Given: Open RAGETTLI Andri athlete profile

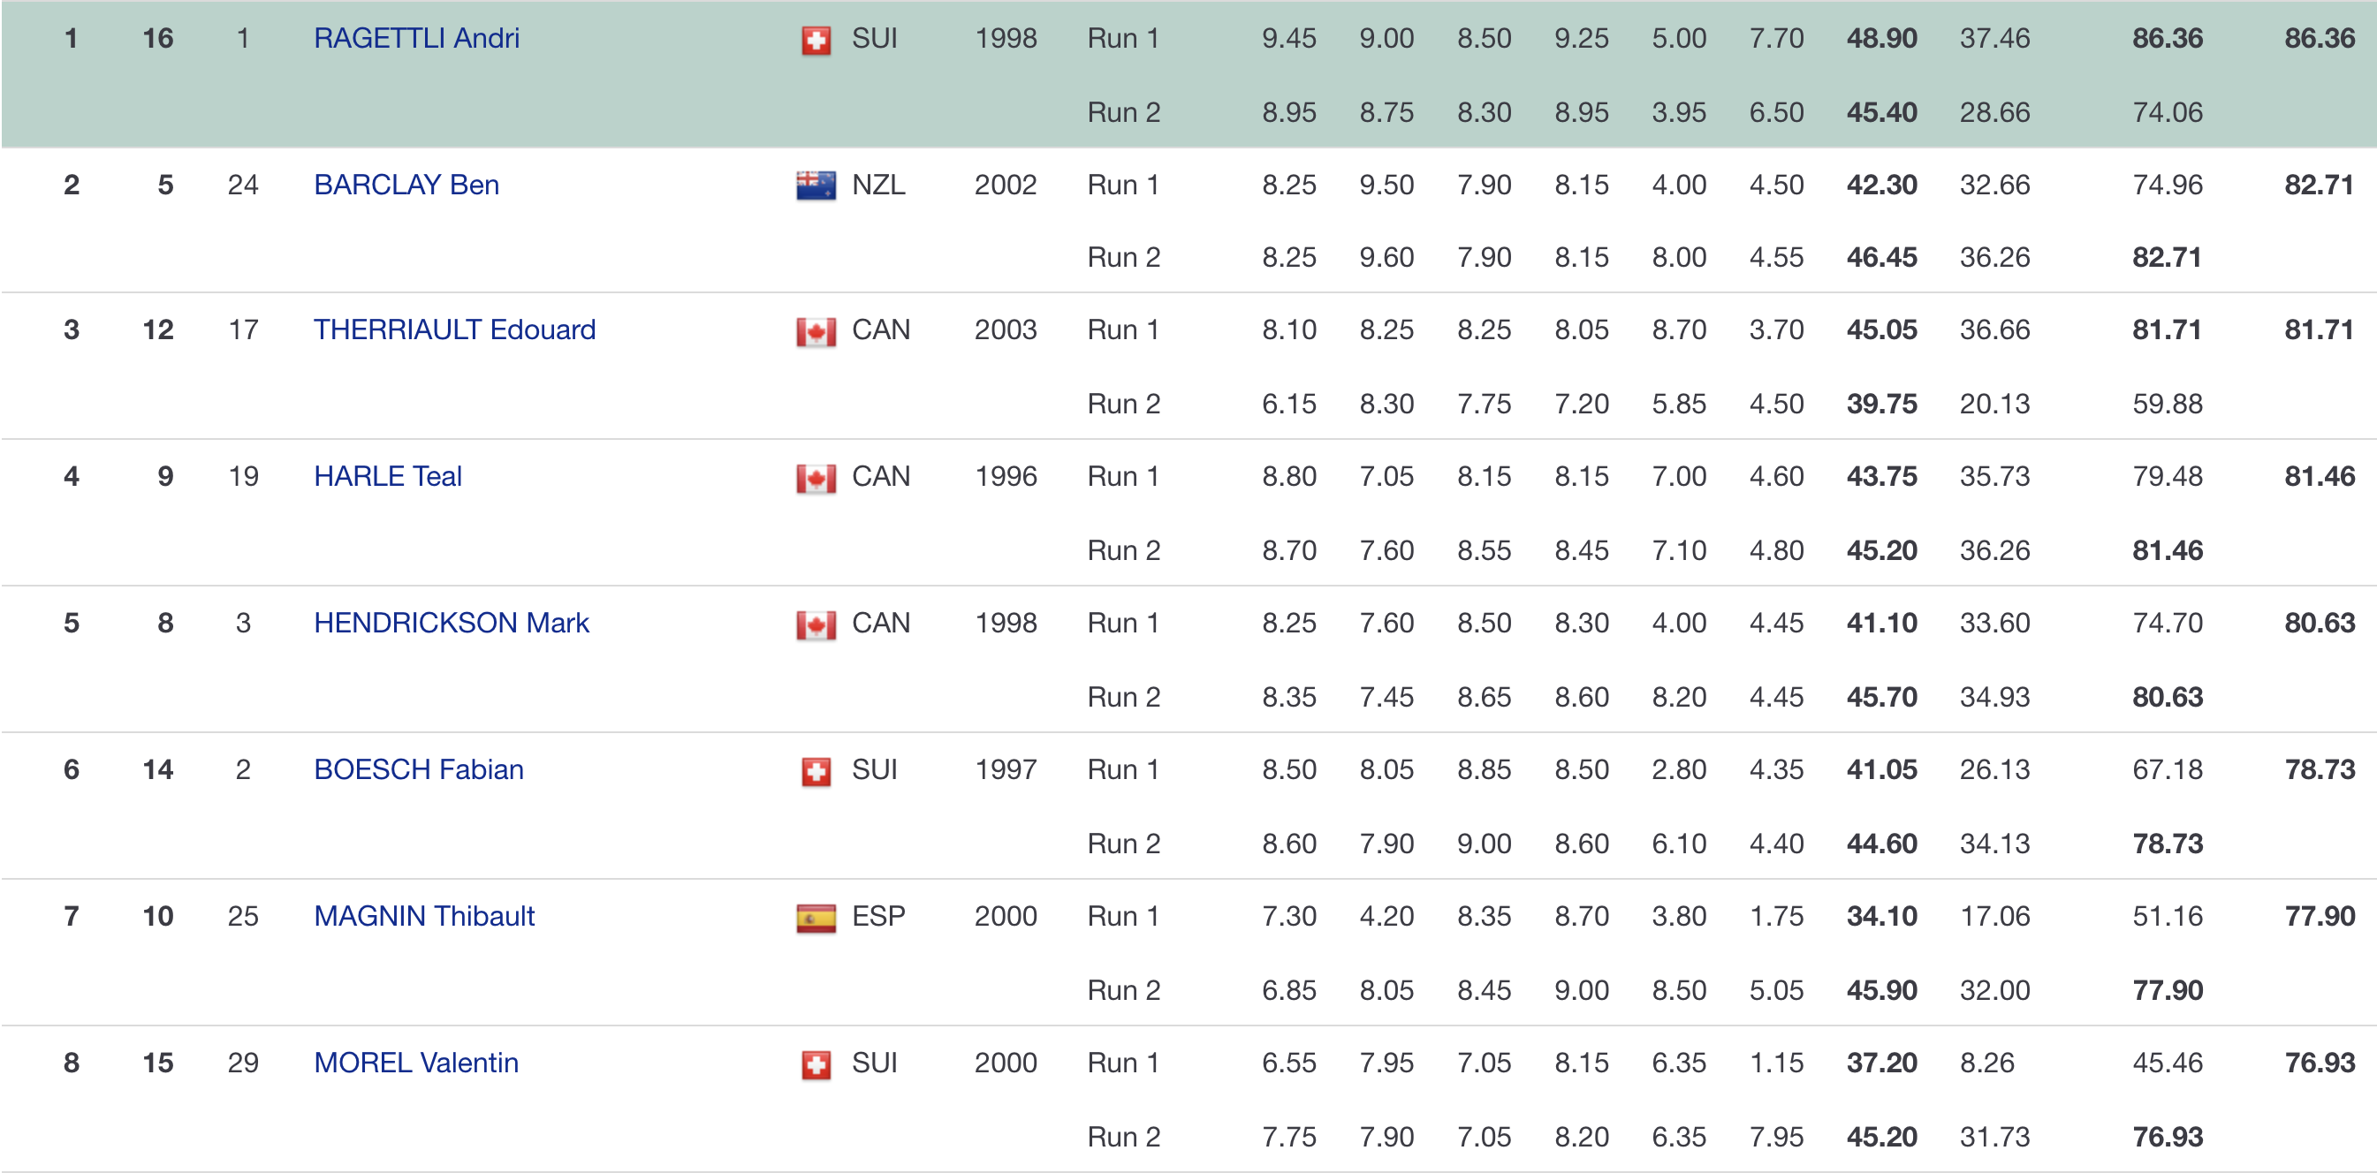Looking at the screenshot, I should point(416,38).
